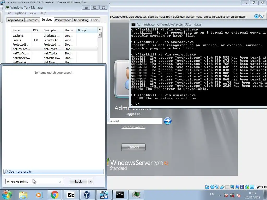Dismiss the VirtualBox notification bar
The image size is (267, 200).
point(256,16)
